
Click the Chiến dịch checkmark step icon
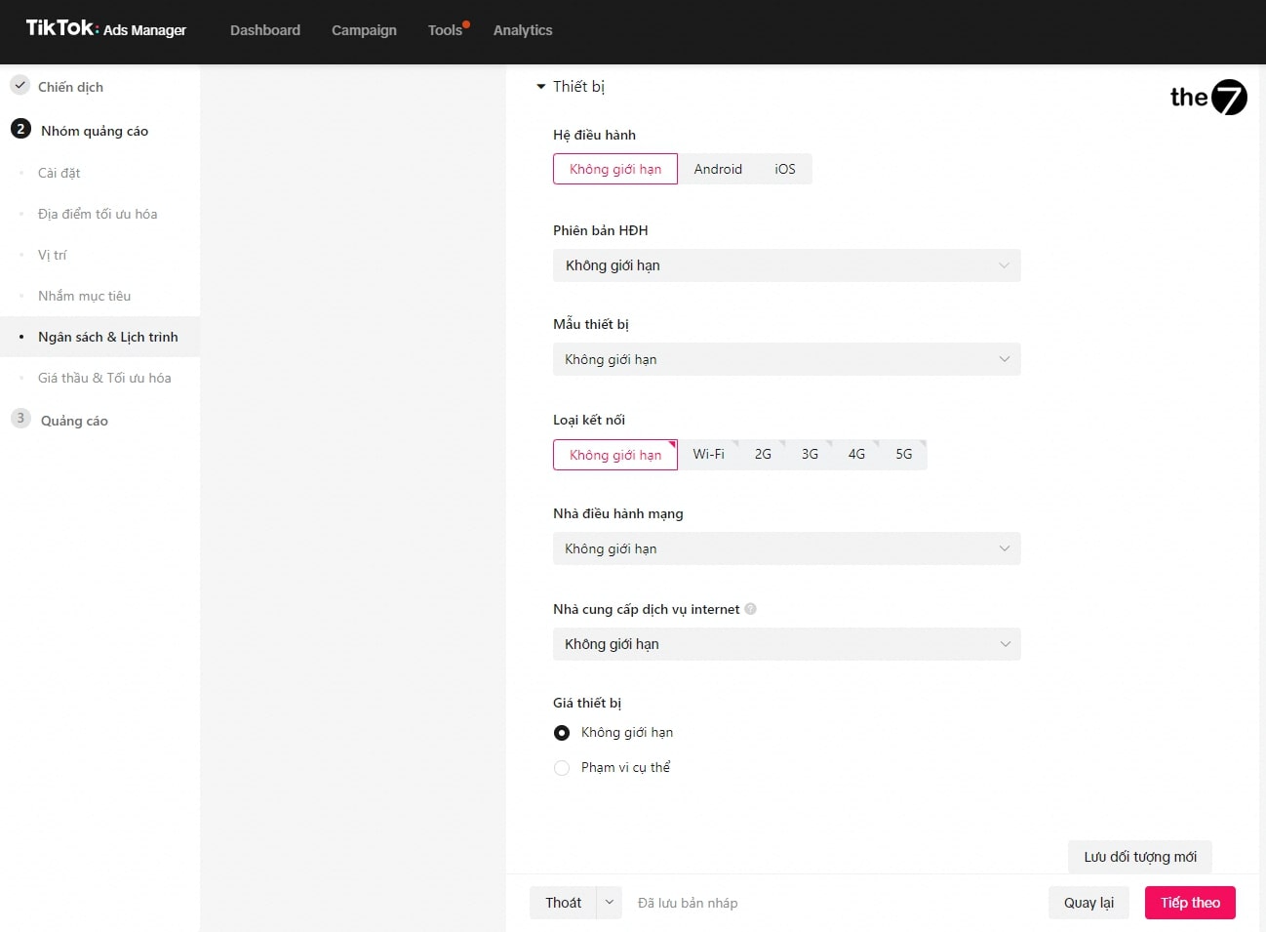[20, 86]
